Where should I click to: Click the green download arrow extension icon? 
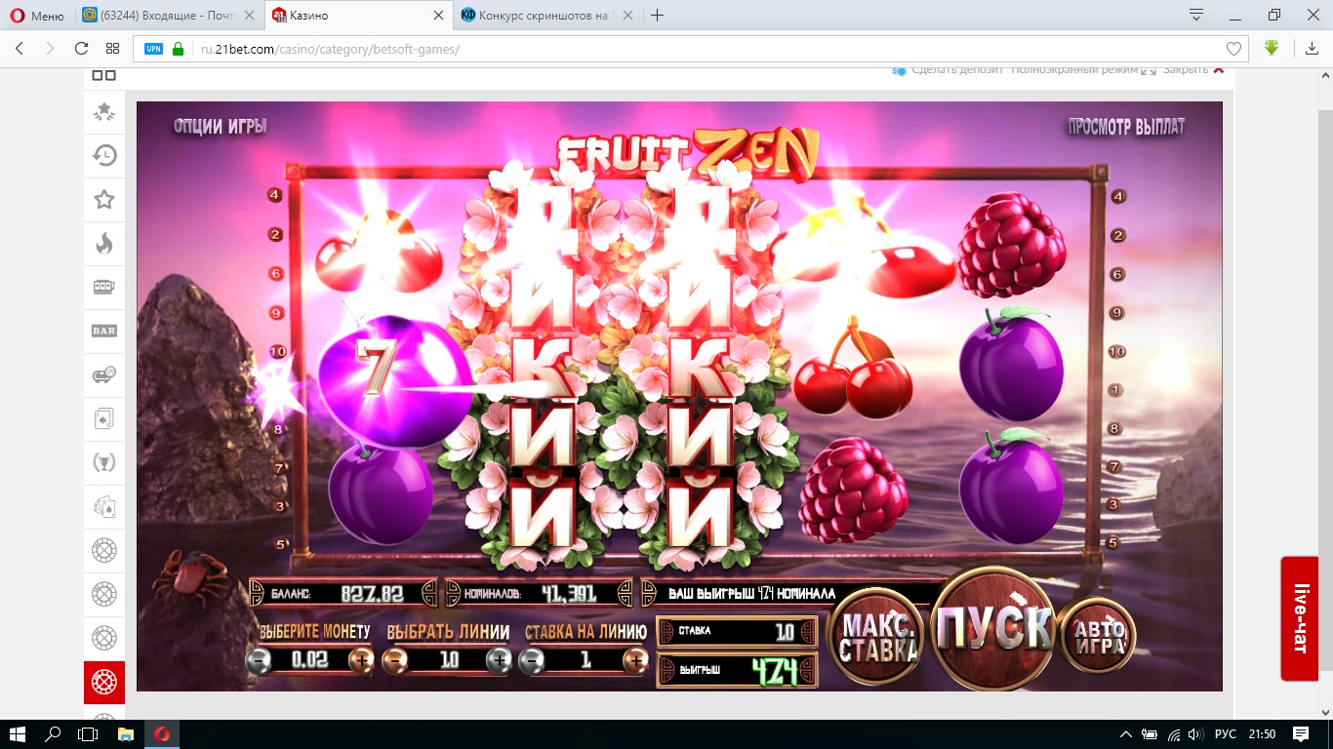(x=1272, y=48)
